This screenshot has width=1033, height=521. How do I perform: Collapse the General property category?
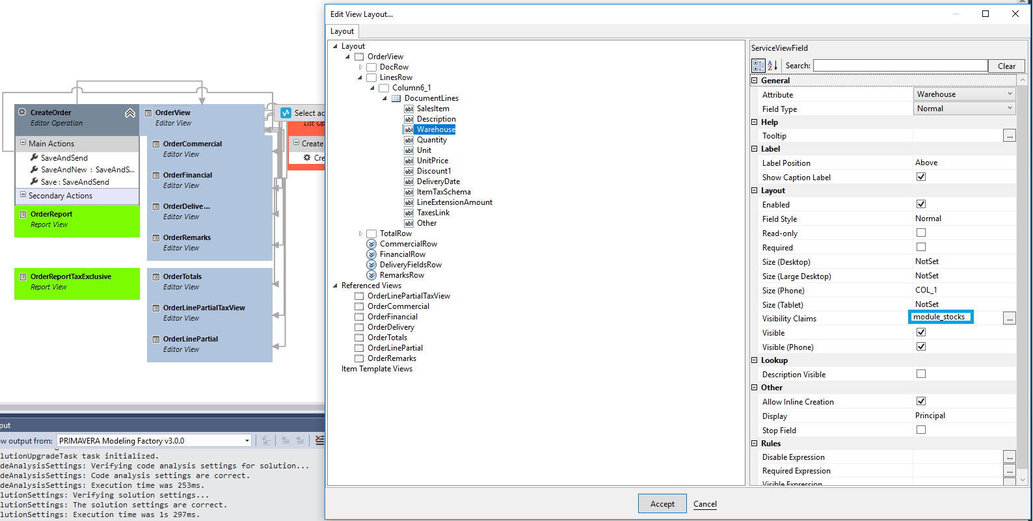click(755, 81)
